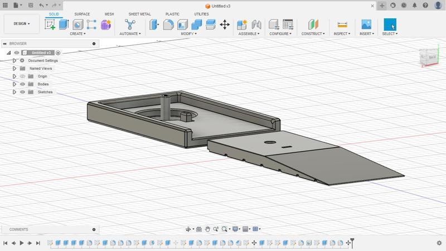Viewport: 446px width, 251px height.
Task: Click the Automate tool icon
Action: pyautogui.click(x=130, y=25)
